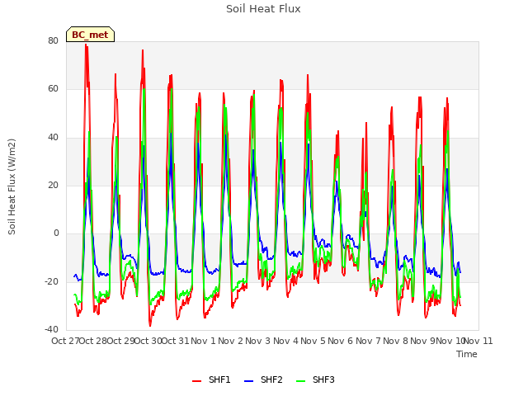Viewport: 528px width, 396px height.
Task: Click the Nov 5 x-axis label
Action: click(313, 341)
